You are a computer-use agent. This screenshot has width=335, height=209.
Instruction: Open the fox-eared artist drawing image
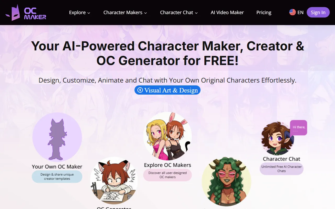pyautogui.click(x=114, y=181)
